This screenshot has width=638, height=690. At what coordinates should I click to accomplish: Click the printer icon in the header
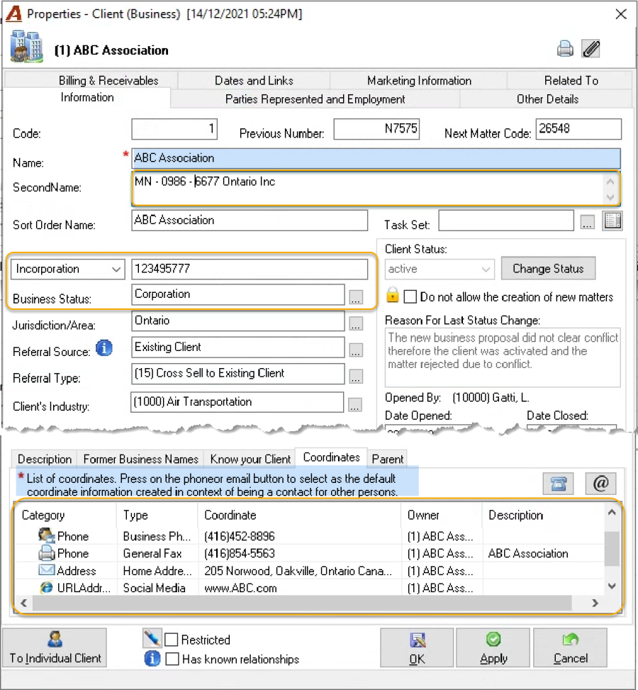565,49
